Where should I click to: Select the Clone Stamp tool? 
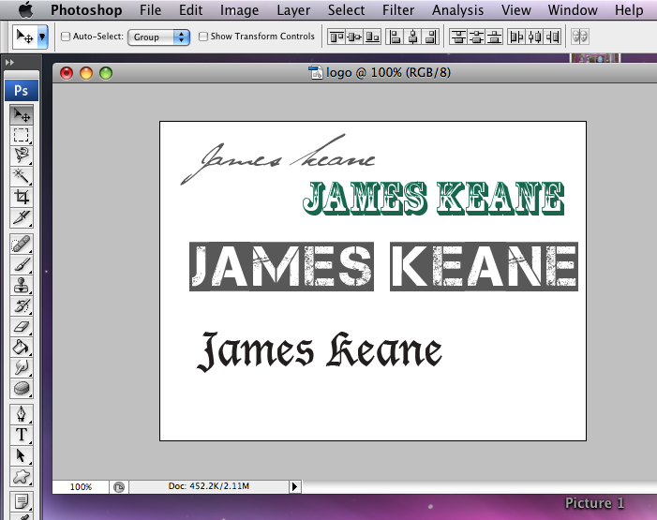[22, 286]
